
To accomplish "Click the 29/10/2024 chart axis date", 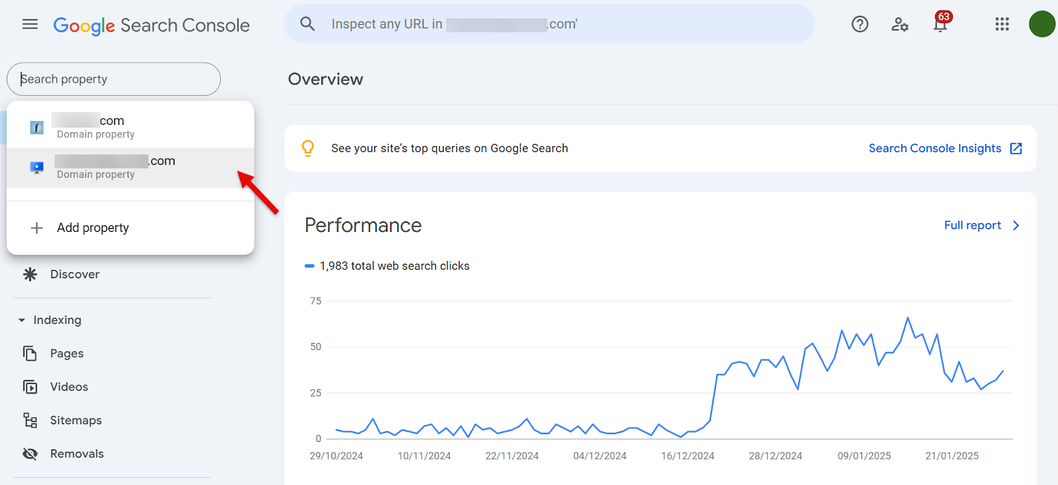I will pos(336,456).
